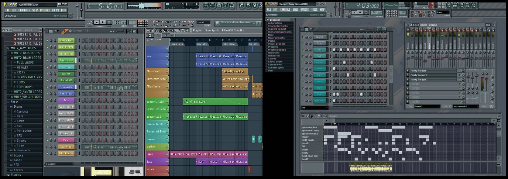The width and height of the screenshot is (508, 179).
Task: Toggle mute dot on Alien Cutoff track
Action: pyautogui.click(x=167, y=71)
